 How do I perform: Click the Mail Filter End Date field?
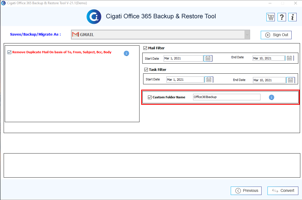(269, 58)
